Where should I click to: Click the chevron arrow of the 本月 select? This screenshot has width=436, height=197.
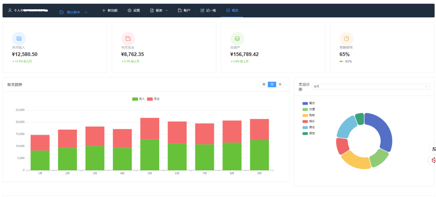tap(426, 87)
